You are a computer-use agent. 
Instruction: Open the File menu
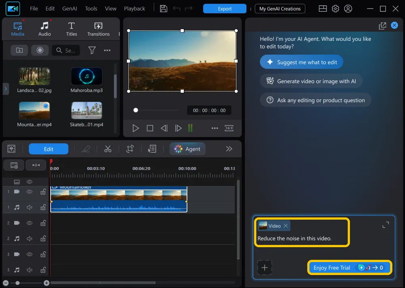click(x=34, y=9)
